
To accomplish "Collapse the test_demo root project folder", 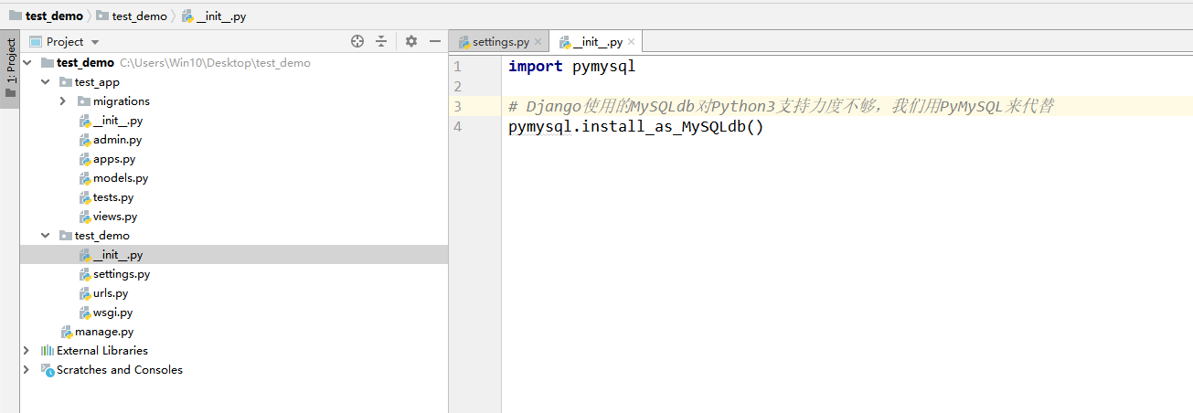I will pos(27,63).
